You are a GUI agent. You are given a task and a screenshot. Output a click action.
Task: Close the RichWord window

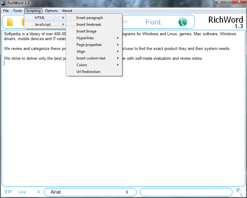pyautogui.click(x=239, y=2)
